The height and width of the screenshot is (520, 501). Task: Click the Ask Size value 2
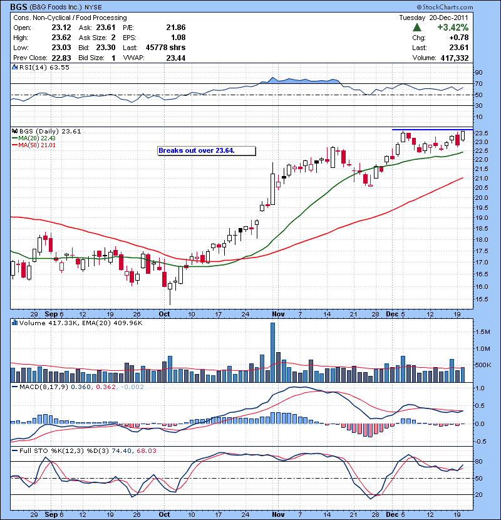tap(113, 38)
